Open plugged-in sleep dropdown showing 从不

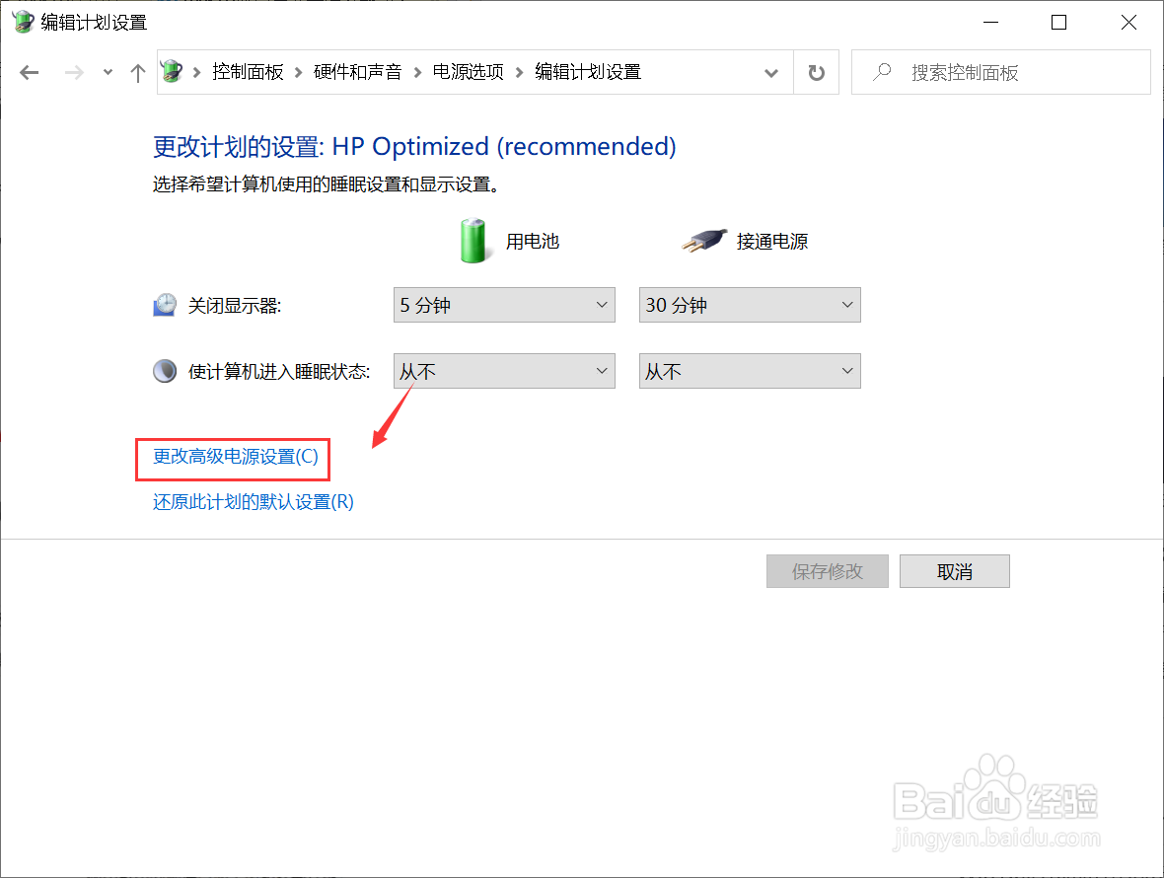(x=750, y=371)
